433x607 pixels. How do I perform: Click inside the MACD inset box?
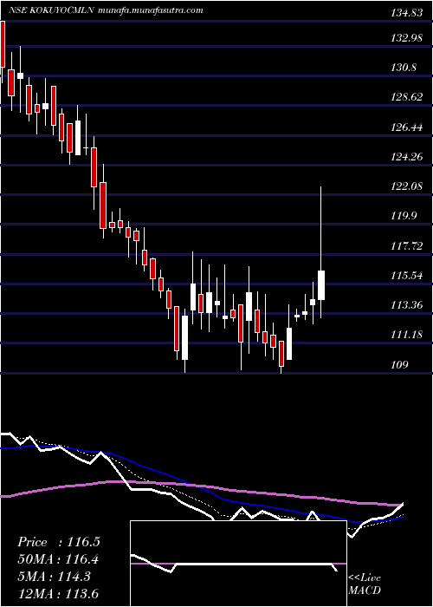tap(238, 564)
